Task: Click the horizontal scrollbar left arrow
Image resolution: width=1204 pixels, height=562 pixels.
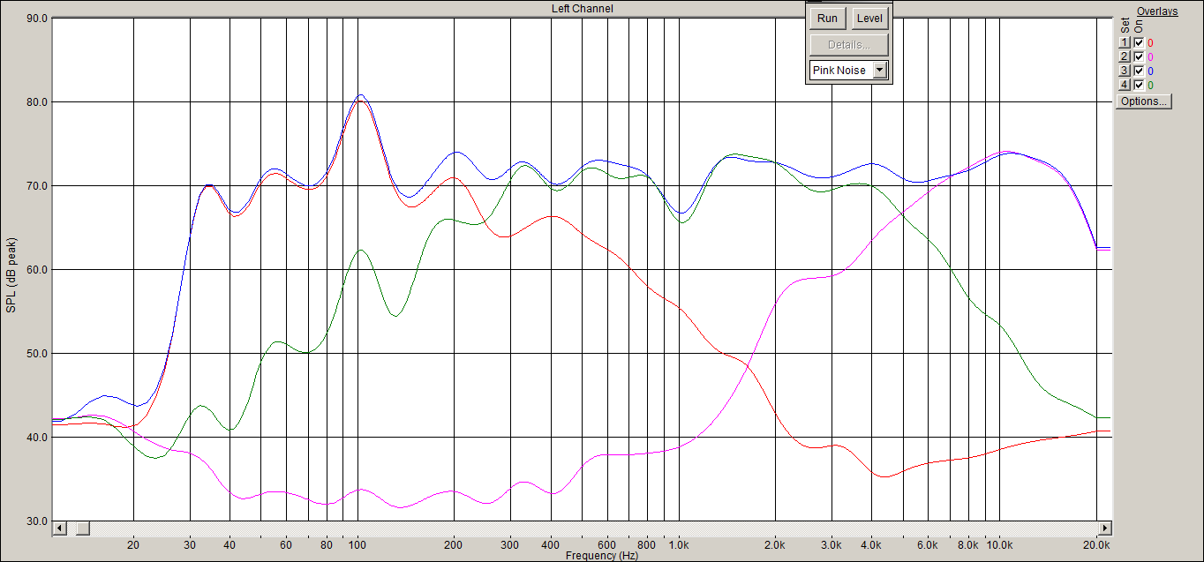Action: (x=60, y=528)
